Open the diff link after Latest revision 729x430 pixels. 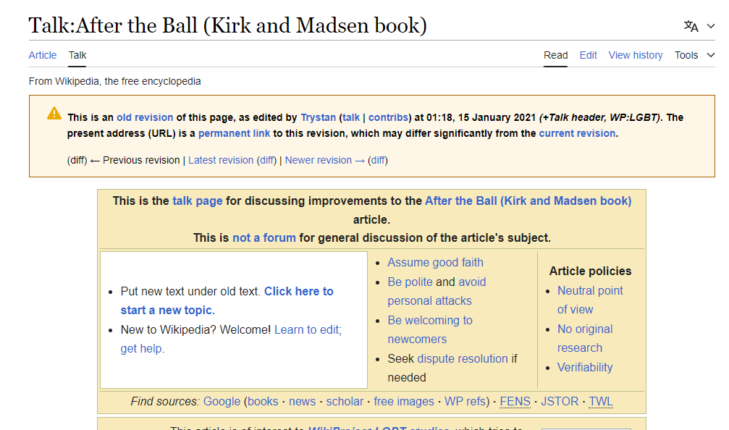point(267,161)
